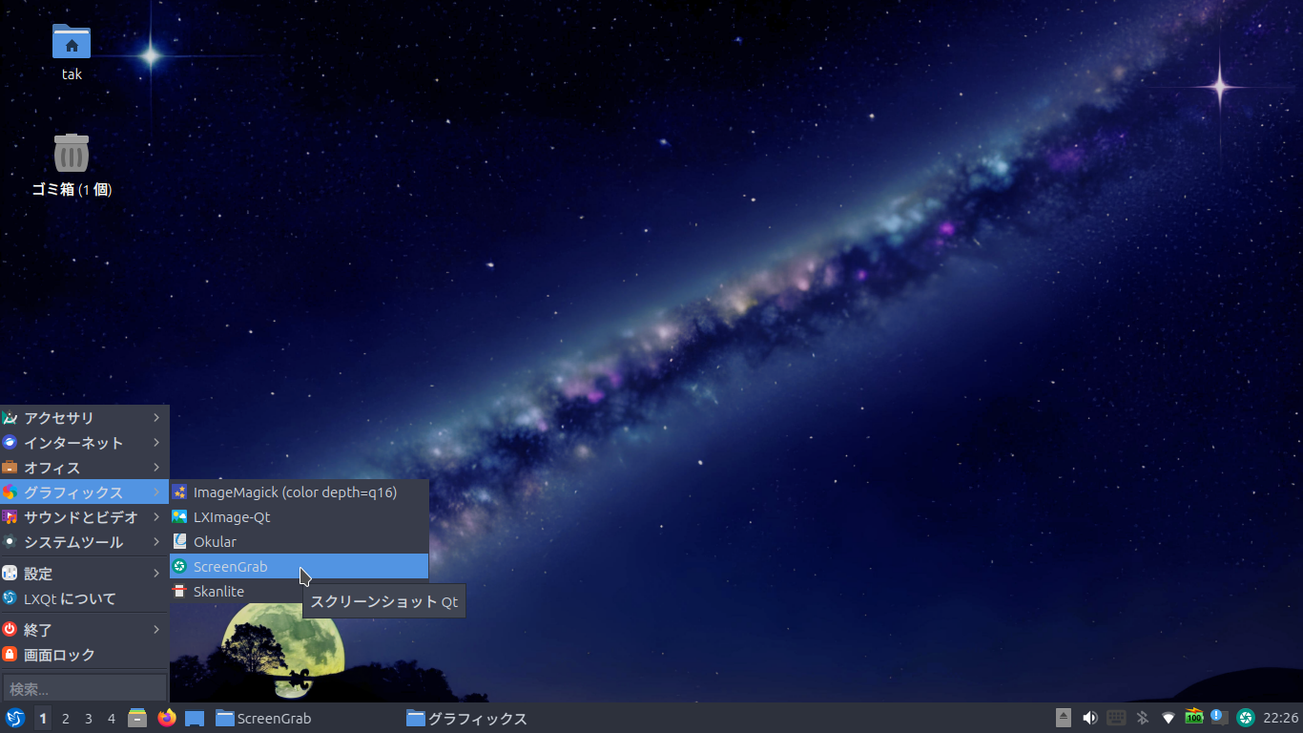
Task: Click the ScreenGrab tray icon
Action: 1245,718
